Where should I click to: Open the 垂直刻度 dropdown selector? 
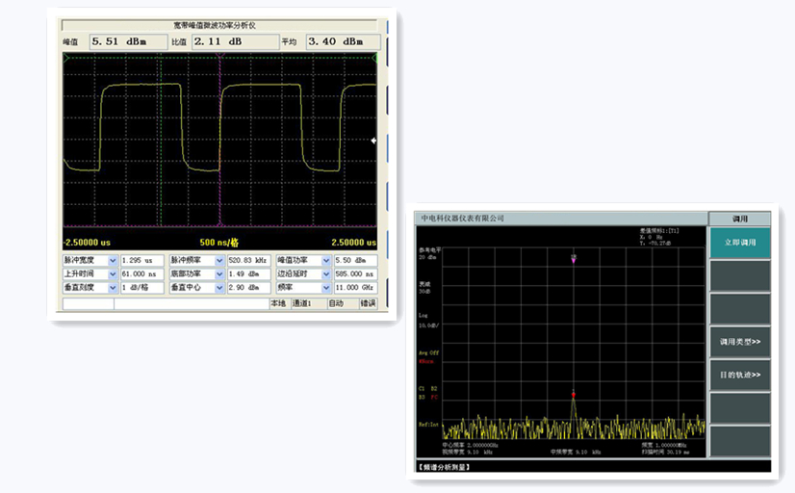point(113,287)
